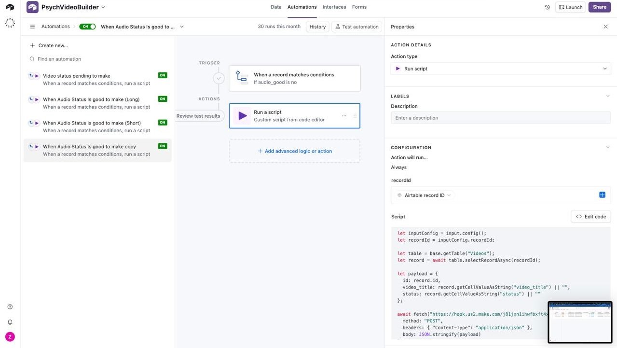The height and width of the screenshot is (348, 617).
Task: Click the Airtable home logo icon
Action: coord(10,7)
